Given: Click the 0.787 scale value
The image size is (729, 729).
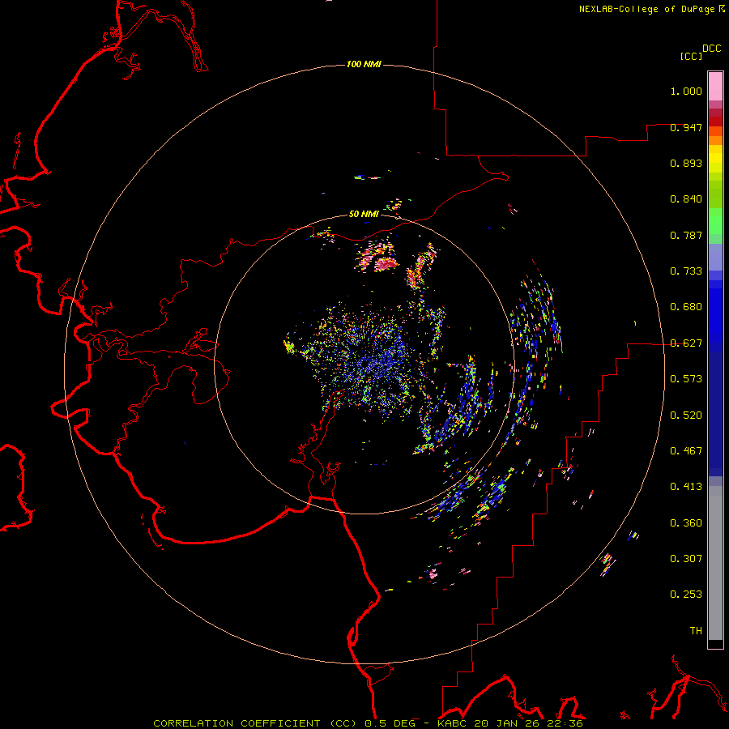Looking at the screenshot, I should click(x=686, y=235).
